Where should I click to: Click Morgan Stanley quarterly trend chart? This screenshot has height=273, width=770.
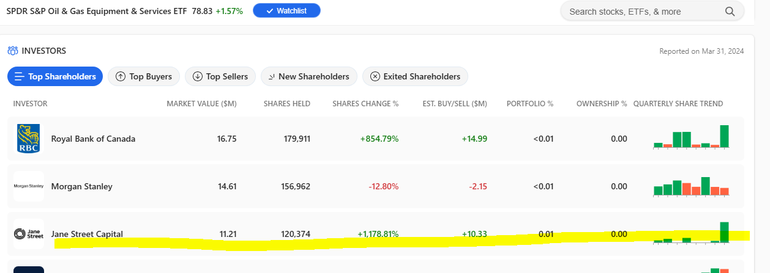(691, 186)
